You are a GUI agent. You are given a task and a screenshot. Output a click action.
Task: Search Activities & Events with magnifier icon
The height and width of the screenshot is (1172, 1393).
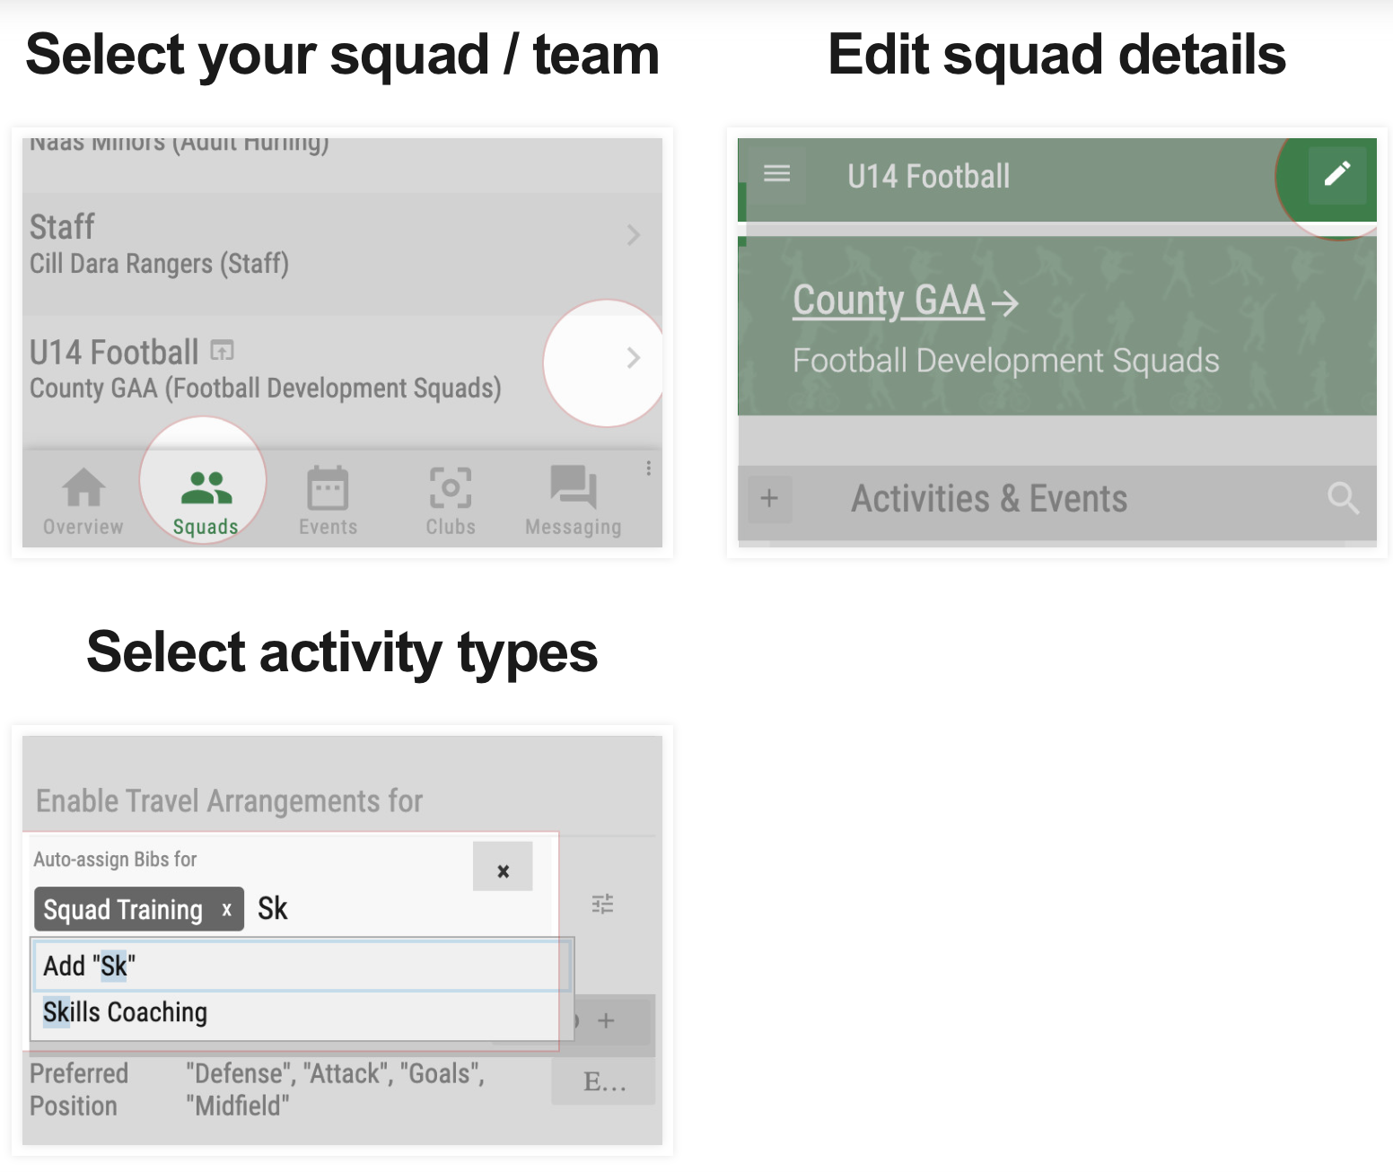coord(1344,497)
